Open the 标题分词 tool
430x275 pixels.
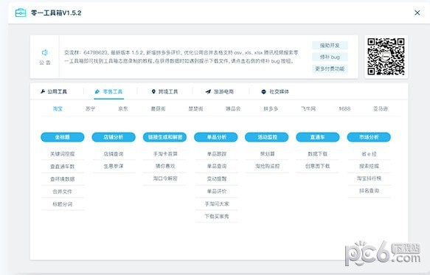(x=62, y=204)
